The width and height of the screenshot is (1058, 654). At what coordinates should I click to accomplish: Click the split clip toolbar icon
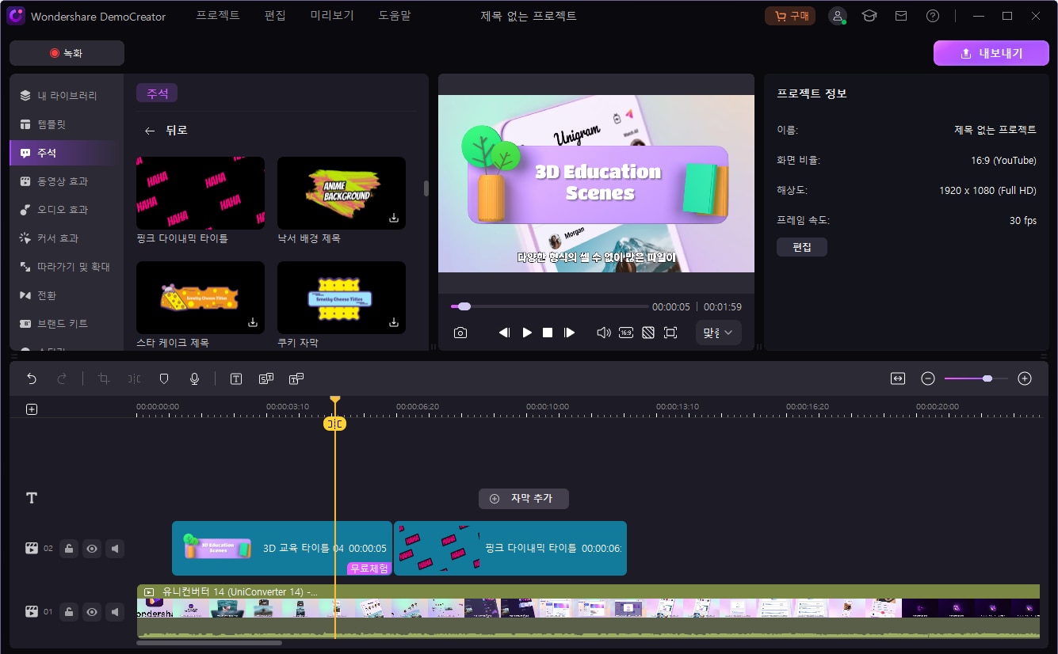coord(134,379)
